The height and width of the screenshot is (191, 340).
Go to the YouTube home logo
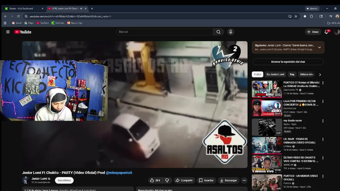click(23, 32)
